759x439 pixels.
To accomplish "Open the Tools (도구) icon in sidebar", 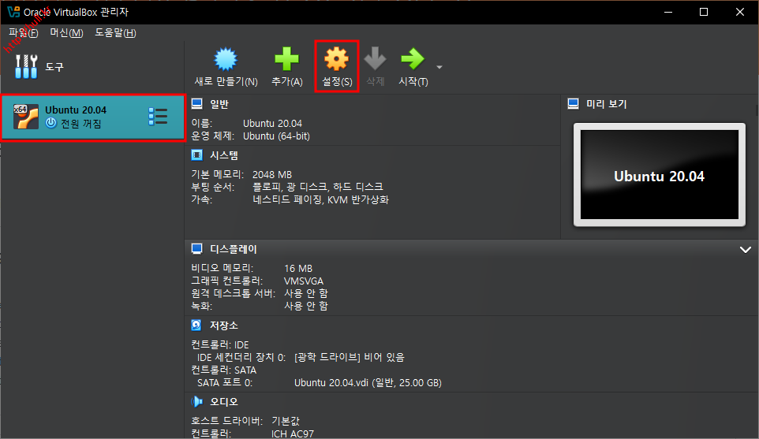I will tap(26, 66).
